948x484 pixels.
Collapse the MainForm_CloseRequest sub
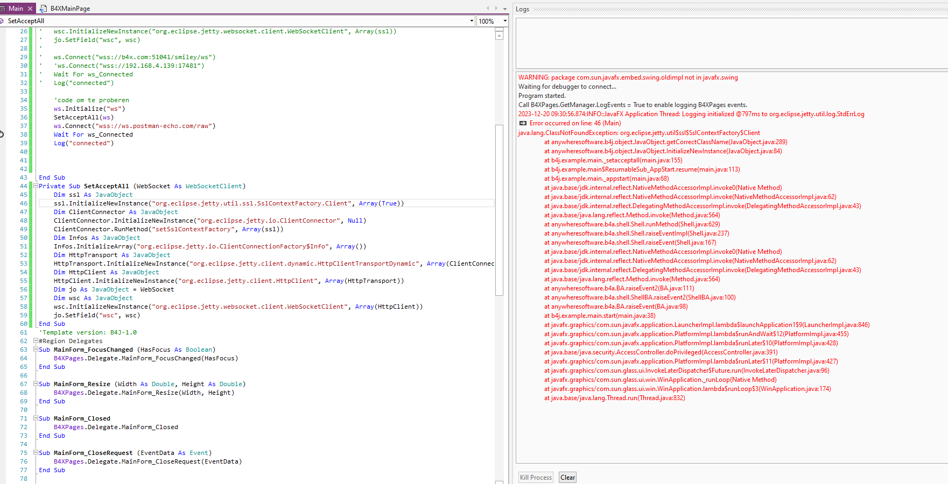pos(36,453)
